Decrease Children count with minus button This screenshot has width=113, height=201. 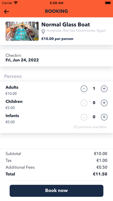click(84, 103)
